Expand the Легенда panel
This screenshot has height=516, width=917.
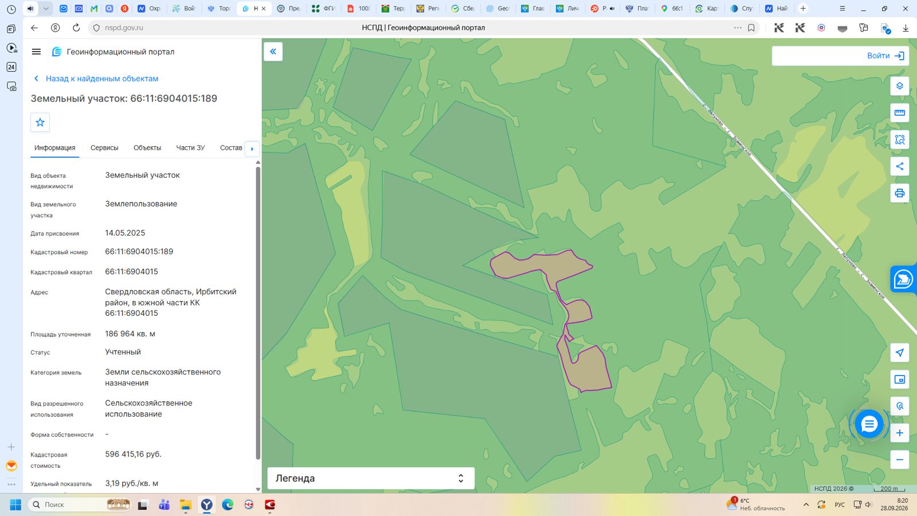[371, 478]
